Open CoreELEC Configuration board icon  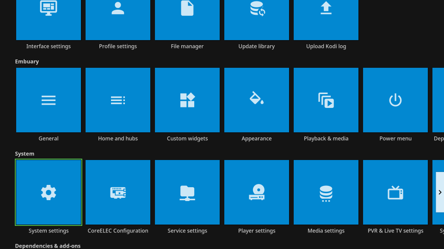tap(118, 192)
